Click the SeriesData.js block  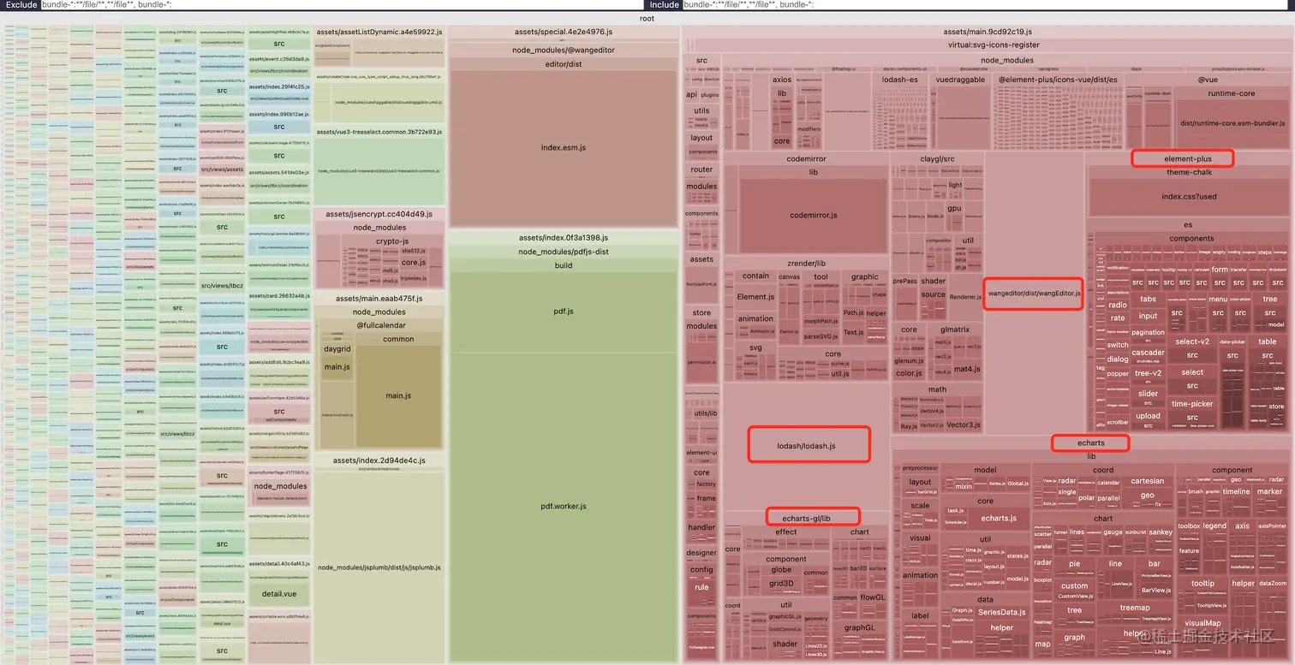[x=1002, y=612]
